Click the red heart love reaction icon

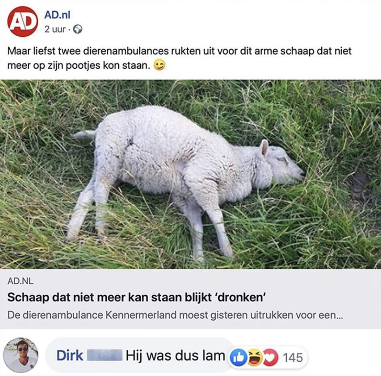pos(270,357)
